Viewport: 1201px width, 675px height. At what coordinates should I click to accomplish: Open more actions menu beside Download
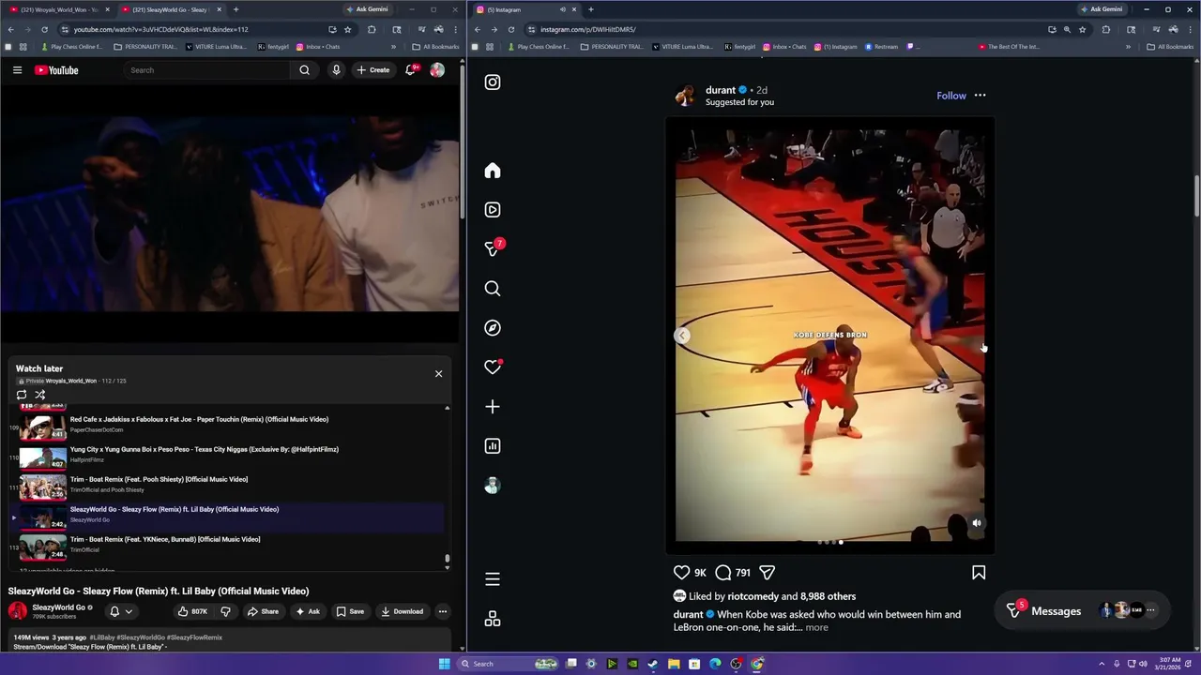click(x=443, y=611)
